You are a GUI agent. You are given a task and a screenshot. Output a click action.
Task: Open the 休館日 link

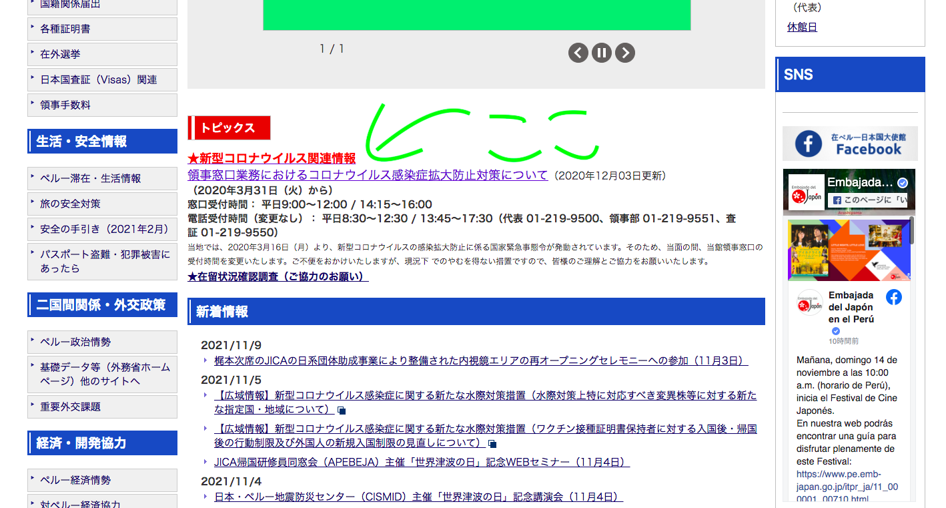tap(802, 27)
